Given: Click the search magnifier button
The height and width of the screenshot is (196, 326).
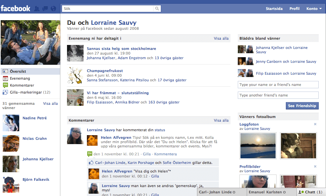Looking at the screenshot, I should pyautogui.click(x=157, y=9).
